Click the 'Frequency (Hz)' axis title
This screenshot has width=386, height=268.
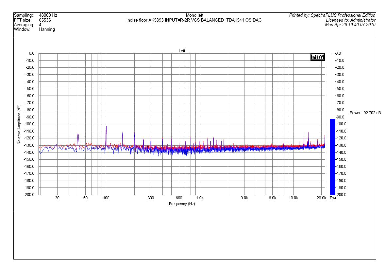pos(182,204)
